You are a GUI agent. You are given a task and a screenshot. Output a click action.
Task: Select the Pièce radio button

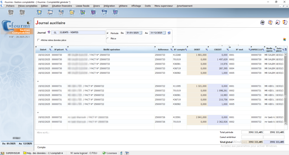pyautogui.click(x=108, y=38)
